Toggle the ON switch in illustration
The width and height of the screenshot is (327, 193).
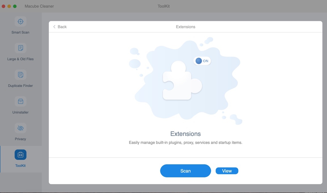[202, 61]
